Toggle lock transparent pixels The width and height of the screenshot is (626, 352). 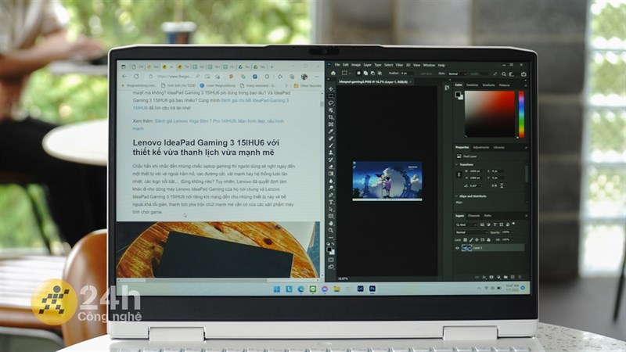(465, 240)
